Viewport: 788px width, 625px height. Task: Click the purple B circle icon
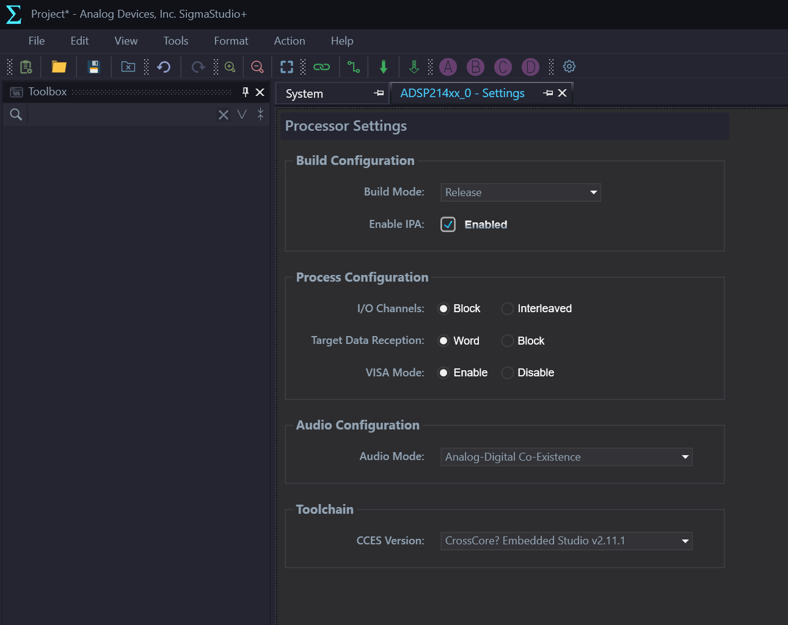[475, 67]
